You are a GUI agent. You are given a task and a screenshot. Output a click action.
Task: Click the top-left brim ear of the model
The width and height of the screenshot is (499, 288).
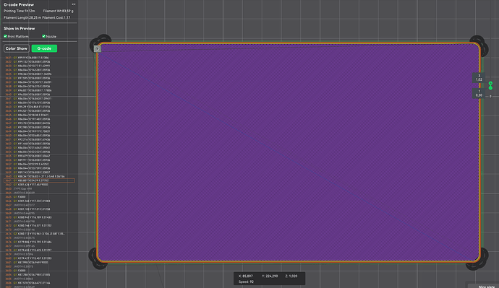[100, 42]
